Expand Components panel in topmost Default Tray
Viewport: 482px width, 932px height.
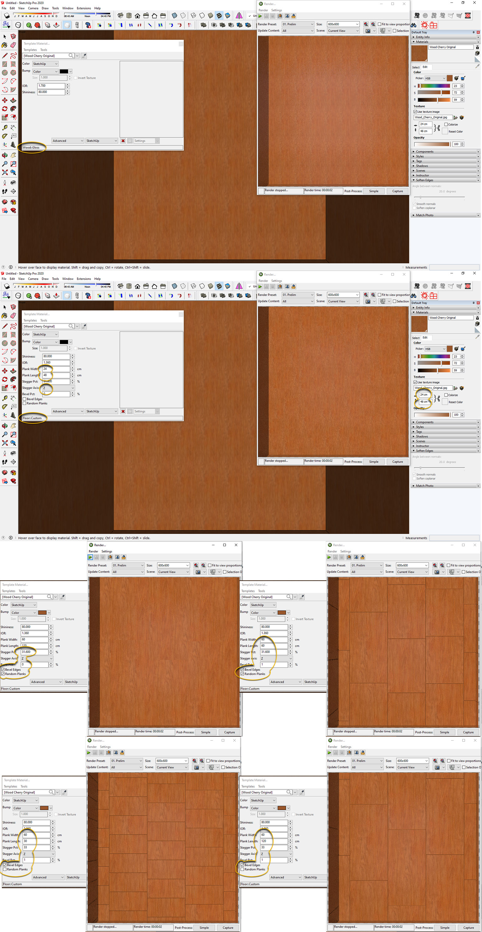coord(445,152)
